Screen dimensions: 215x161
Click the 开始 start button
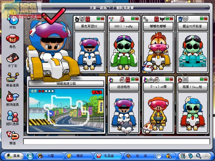point(12,22)
